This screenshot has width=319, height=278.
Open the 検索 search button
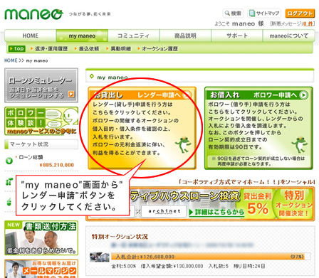tap(233, 14)
